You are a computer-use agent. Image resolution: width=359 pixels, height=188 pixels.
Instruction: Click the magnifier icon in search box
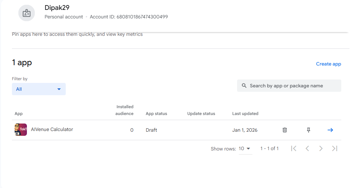click(x=244, y=86)
